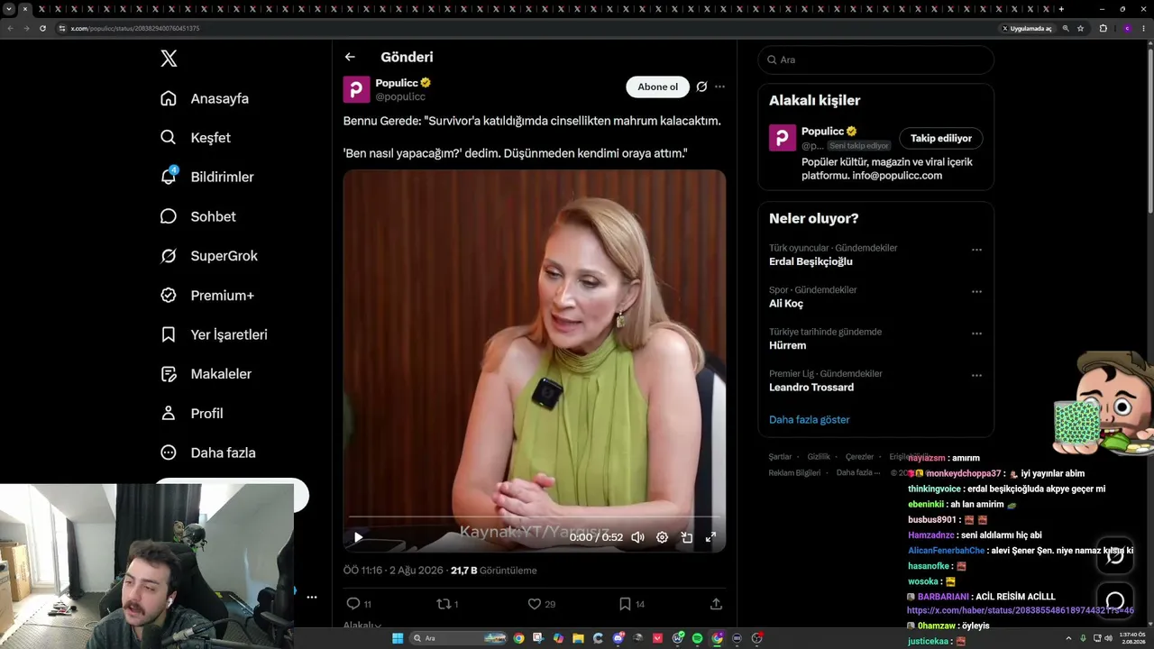Click the Ara search field on X
Image resolution: width=1154 pixels, height=649 pixels.
pyautogui.click(x=876, y=59)
